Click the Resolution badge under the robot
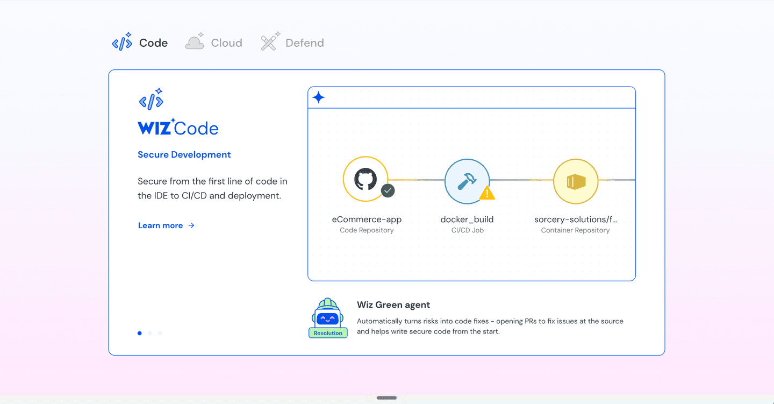Screen dimensions: 774x404 [x=328, y=333]
